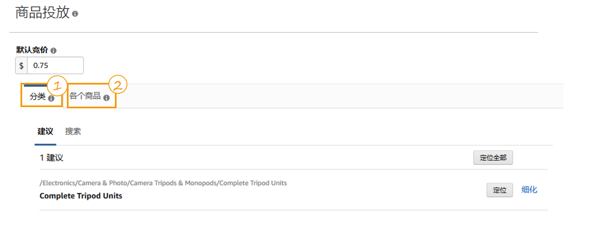
Task: Click the dollar sign bid prefix
Action: click(x=21, y=66)
